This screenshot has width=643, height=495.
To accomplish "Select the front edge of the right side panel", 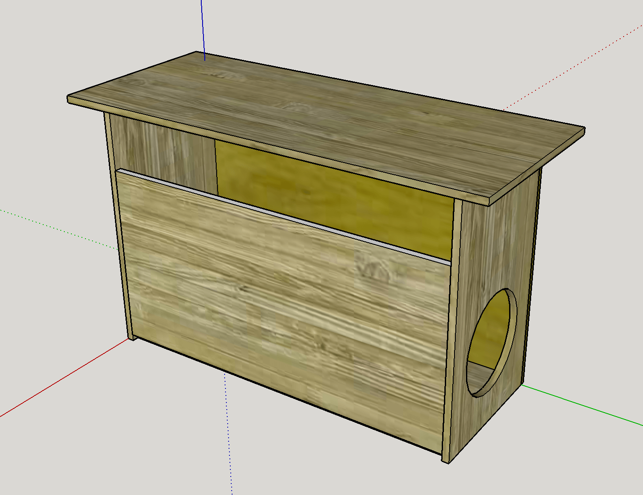I will coord(452,330).
